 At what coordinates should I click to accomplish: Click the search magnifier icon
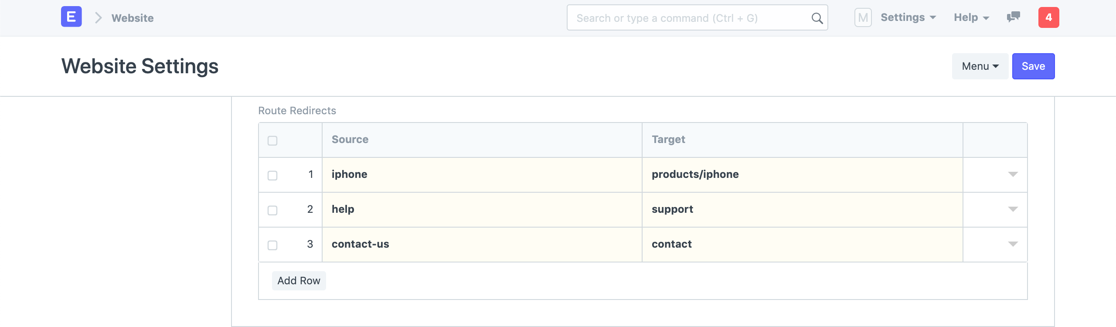click(x=817, y=18)
